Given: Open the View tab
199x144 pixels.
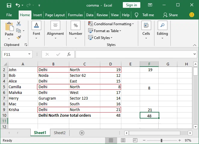Looking at the screenshot, I should point(115,15).
